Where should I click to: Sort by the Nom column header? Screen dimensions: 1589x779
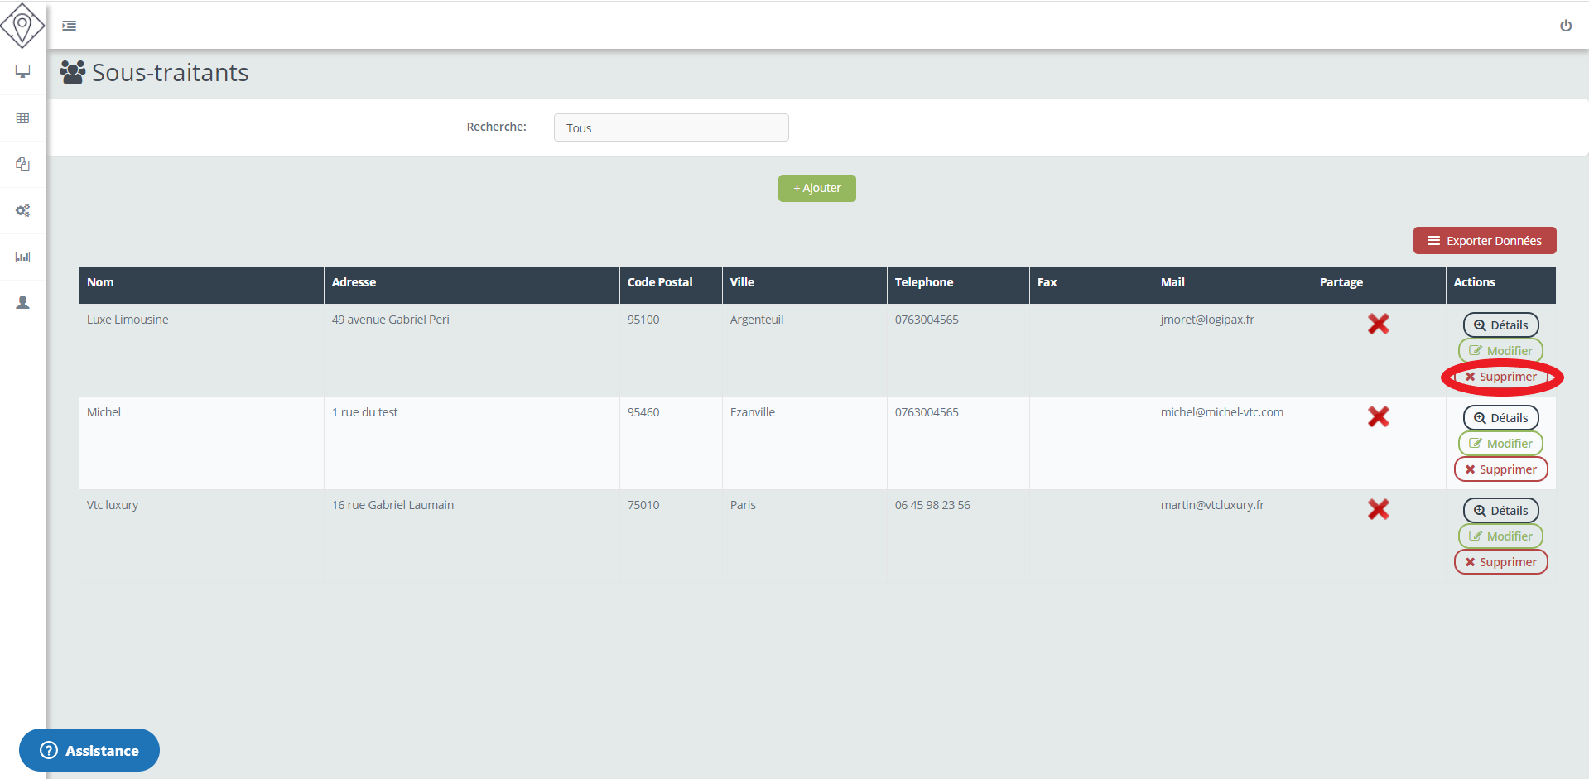coord(101,282)
